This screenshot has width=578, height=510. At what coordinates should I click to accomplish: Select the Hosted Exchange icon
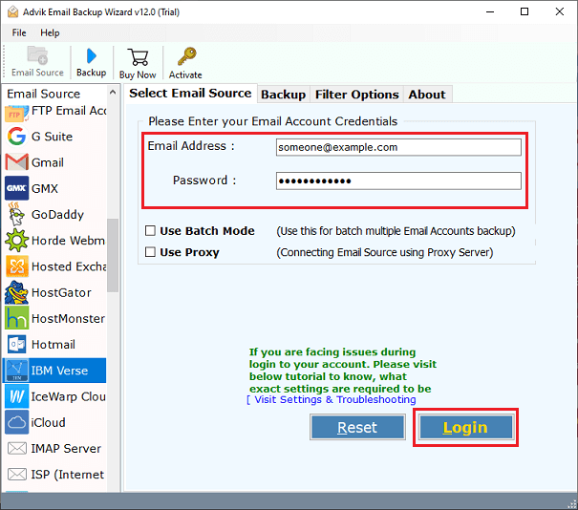click(16, 266)
